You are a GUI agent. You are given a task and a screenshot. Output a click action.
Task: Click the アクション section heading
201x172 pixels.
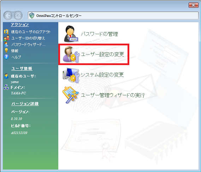tap(20, 25)
